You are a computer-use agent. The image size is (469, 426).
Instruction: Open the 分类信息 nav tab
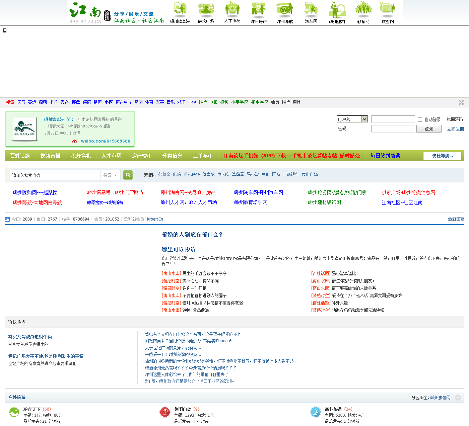pos(172,156)
